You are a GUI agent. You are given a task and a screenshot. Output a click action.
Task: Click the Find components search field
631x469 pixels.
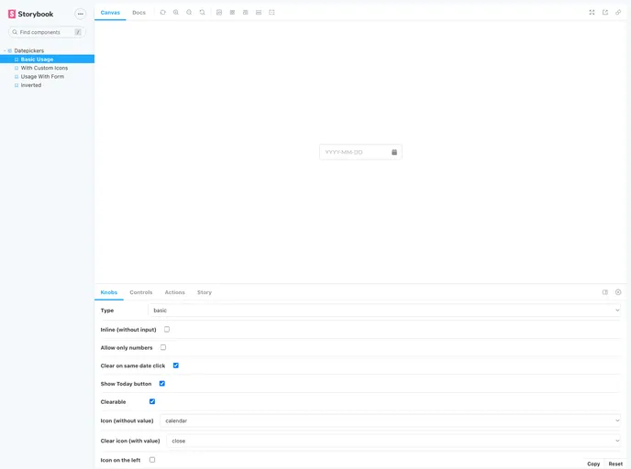click(47, 32)
